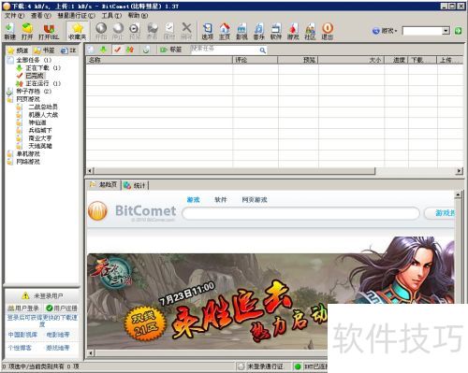The width and height of the screenshot is (468, 373).
Task: Click the 标签 (Tags) filter button
Action: tap(171, 50)
